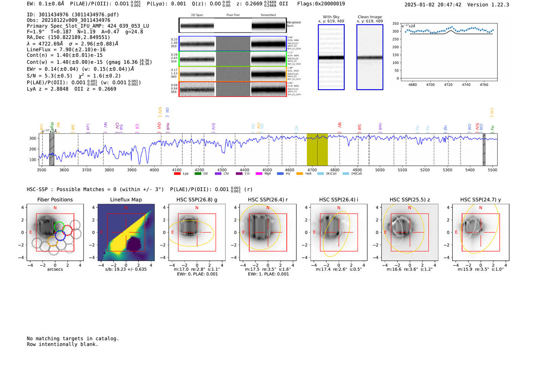Click the 'λ = 4722.69Å' line
The image size is (536, 365).
[72, 44]
